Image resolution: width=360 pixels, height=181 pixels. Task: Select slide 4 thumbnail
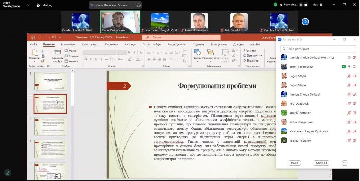(x=50, y=149)
